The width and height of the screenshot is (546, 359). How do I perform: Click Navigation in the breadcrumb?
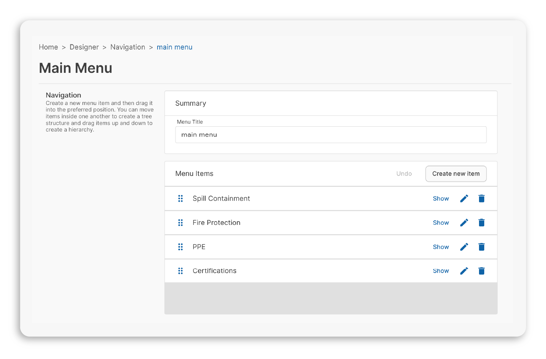[x=128, y=47]
